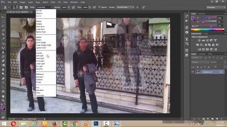This screenshot has width=227, height=127.
Task: Select the Gradient tool
Action: coord(3,65)
